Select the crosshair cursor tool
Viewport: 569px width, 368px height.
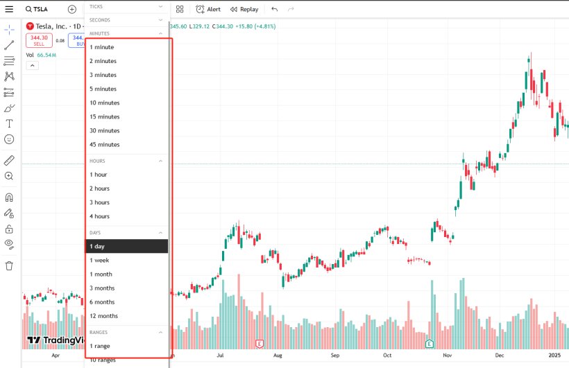click(x=10, y=29)
